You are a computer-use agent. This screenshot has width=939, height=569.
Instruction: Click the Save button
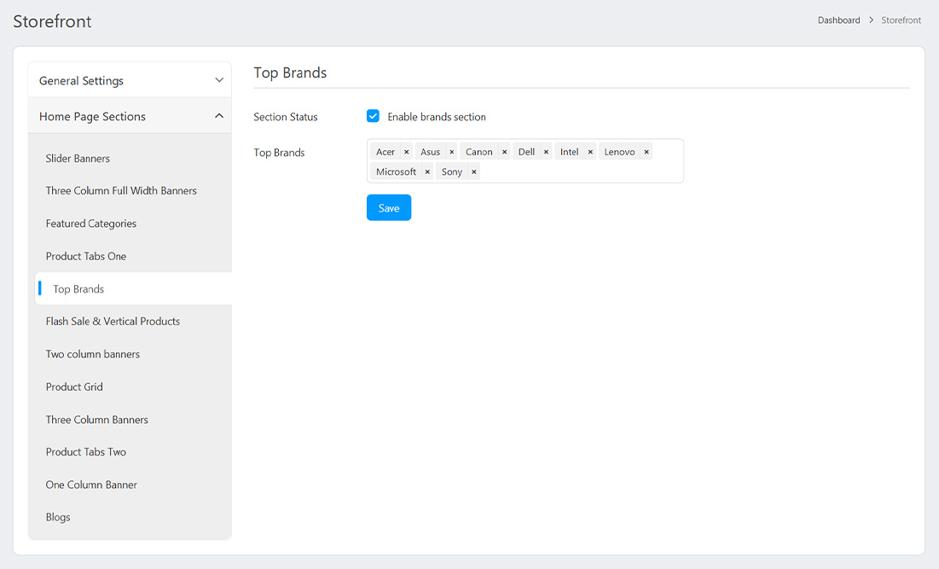click(x=389, y=207)
